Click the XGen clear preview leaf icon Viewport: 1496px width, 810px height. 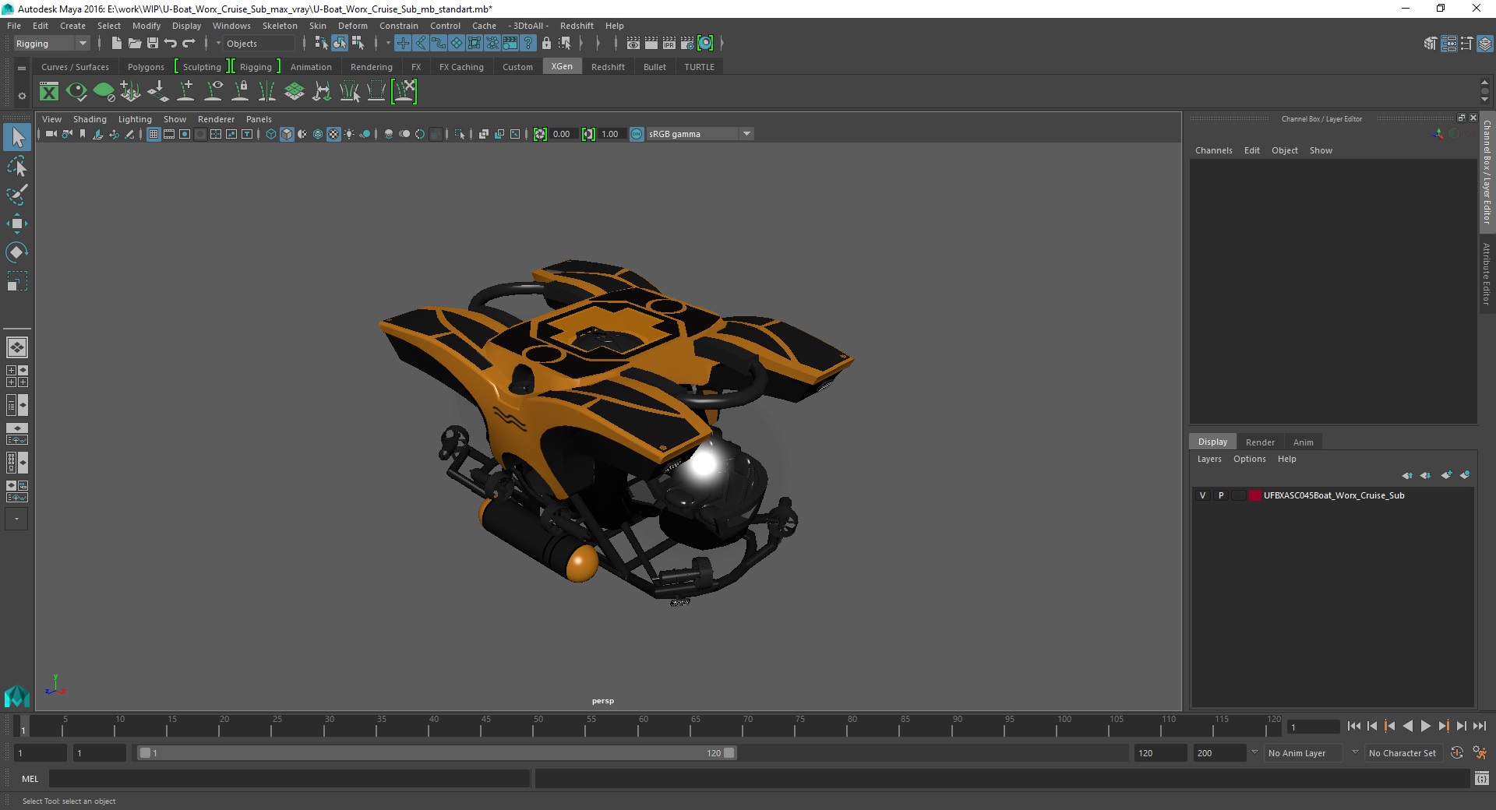click(x=104, y=92)
